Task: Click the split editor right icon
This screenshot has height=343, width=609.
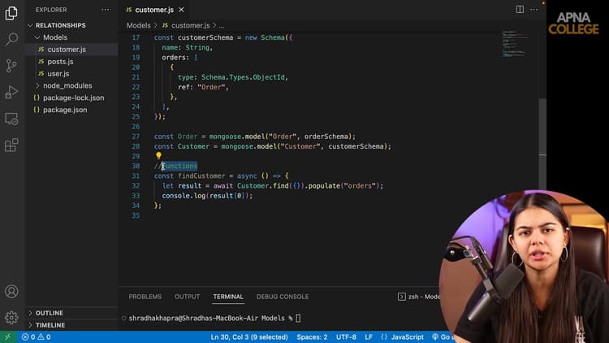Action: click(520, 9)
